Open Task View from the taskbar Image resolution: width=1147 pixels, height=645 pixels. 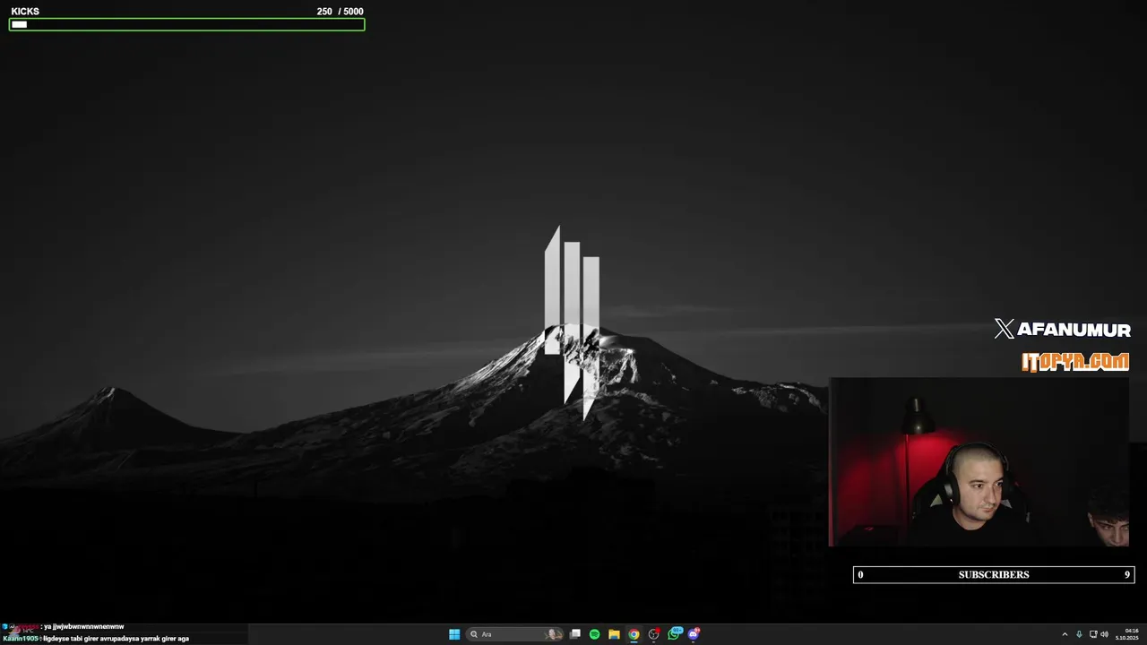coord(575,634)
